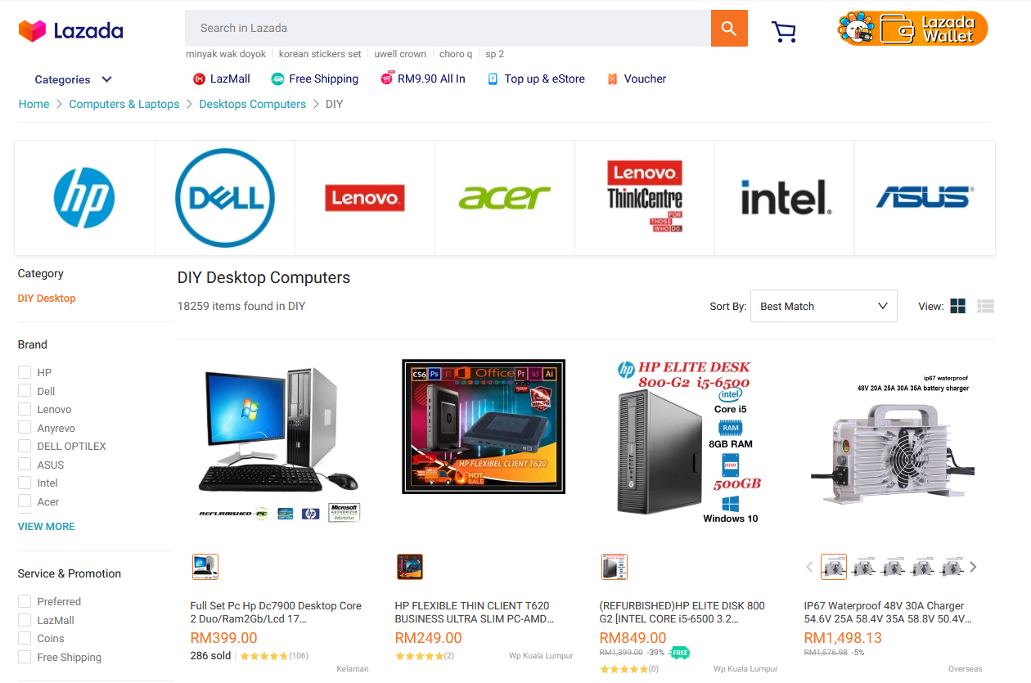Go to Computers & Laptops breadcrumb
The image size is (1031, 683).
tap(124, 104)
